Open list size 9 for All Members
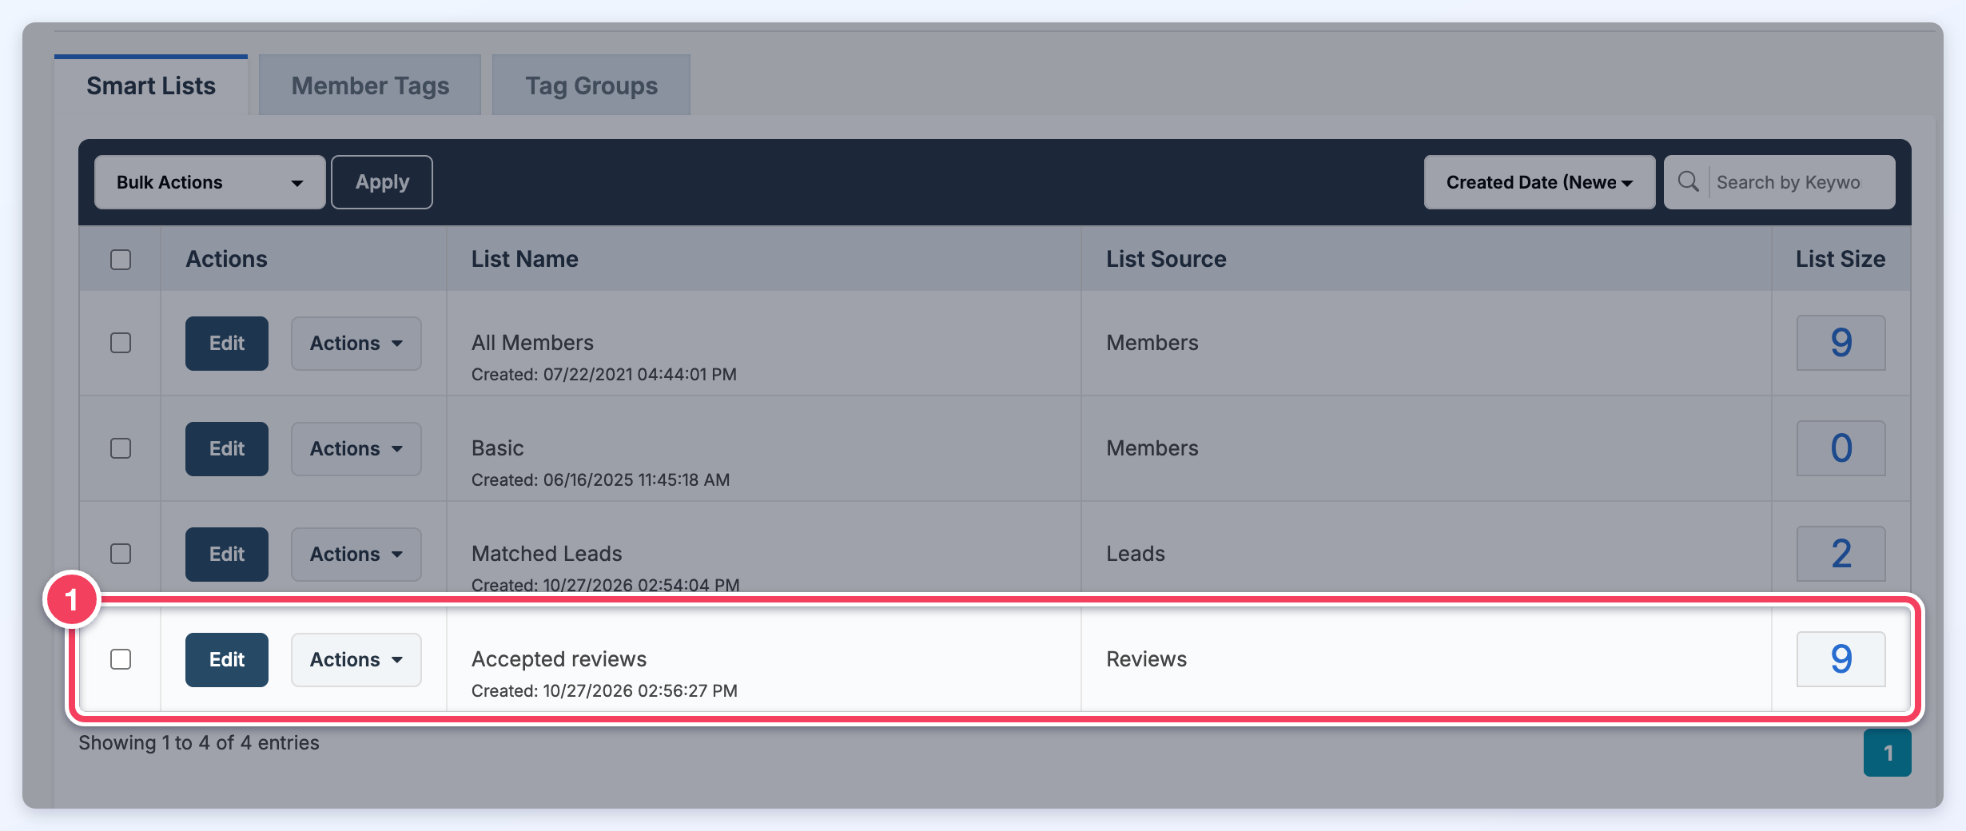 click(x=1841, y=343)
